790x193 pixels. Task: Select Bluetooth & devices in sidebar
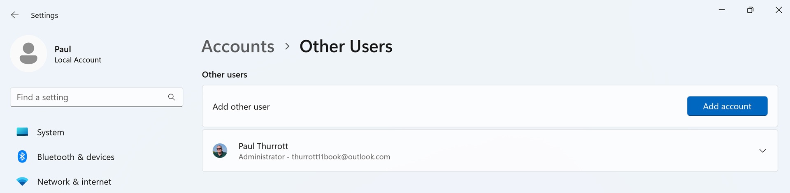tap(76, 157)
